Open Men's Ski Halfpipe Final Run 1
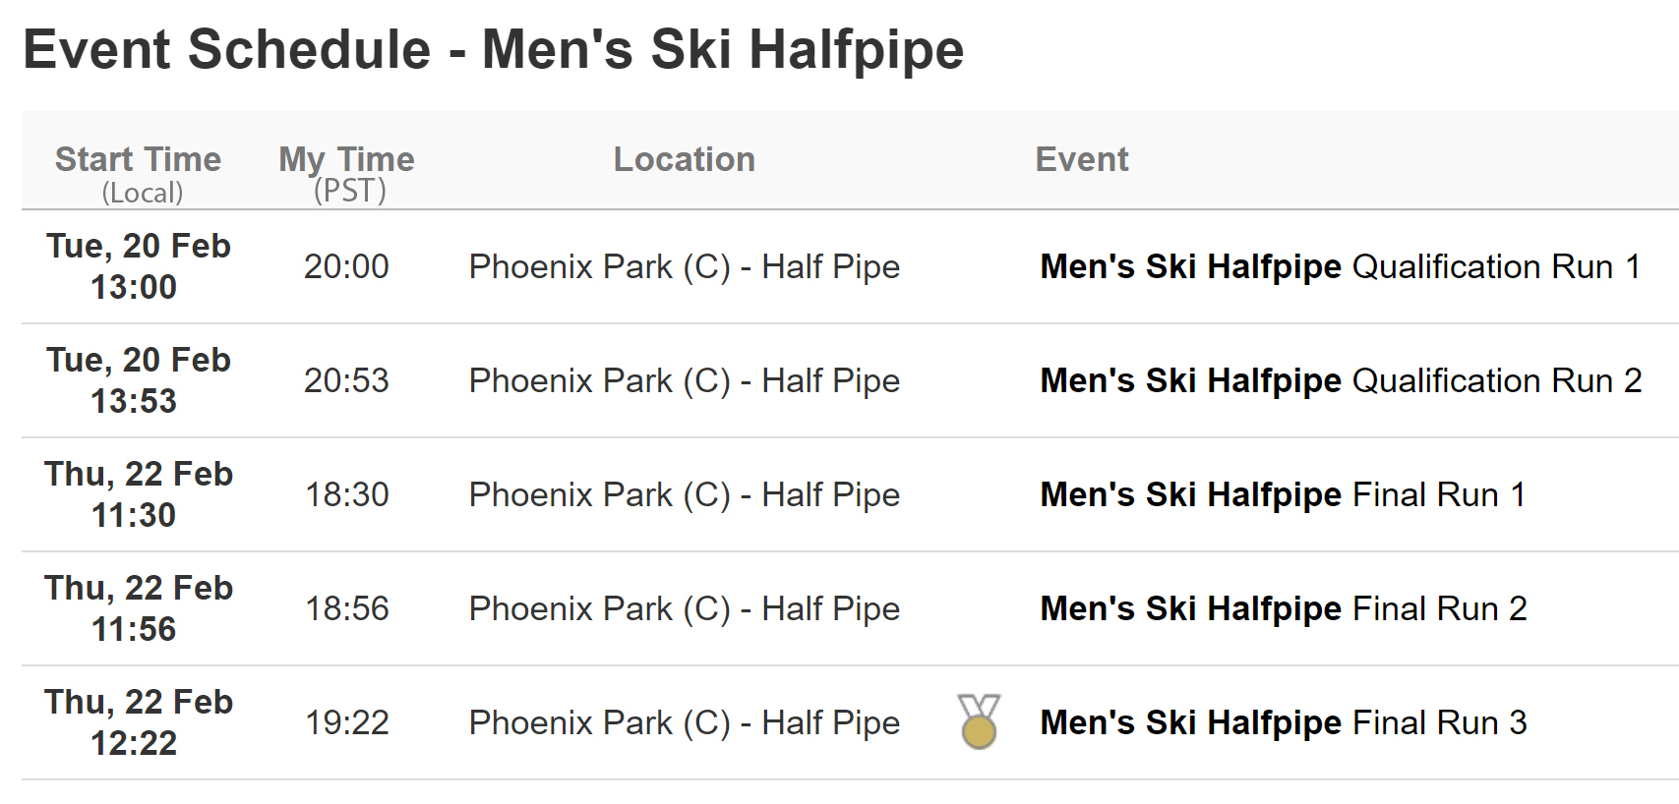The image size is (1679, 804). [1283, 494]
